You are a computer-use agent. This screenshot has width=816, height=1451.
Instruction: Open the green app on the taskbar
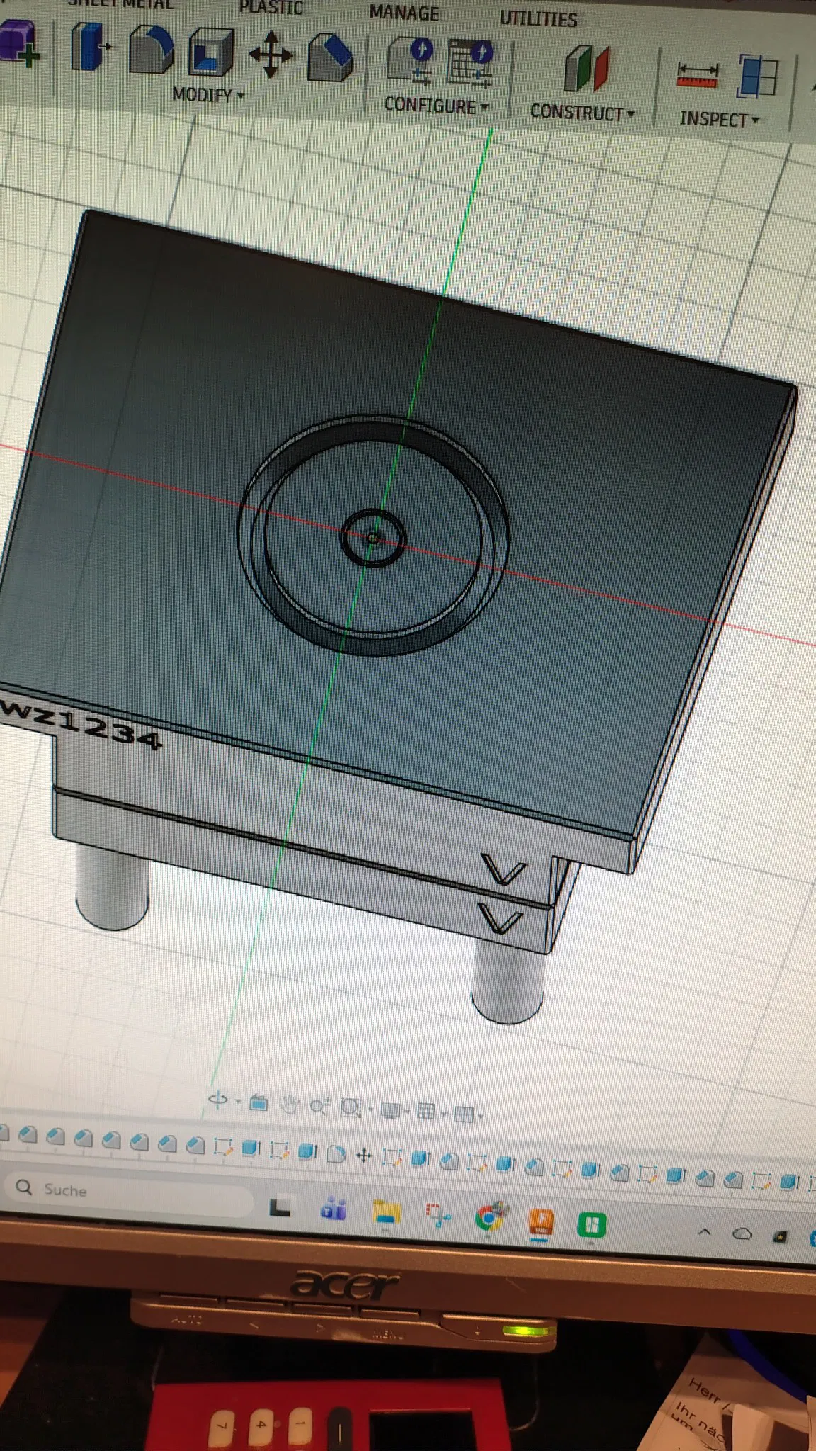(x=592, y=1225)
